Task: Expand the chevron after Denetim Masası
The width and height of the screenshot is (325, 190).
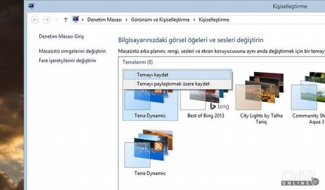Action: click(126, 20)
